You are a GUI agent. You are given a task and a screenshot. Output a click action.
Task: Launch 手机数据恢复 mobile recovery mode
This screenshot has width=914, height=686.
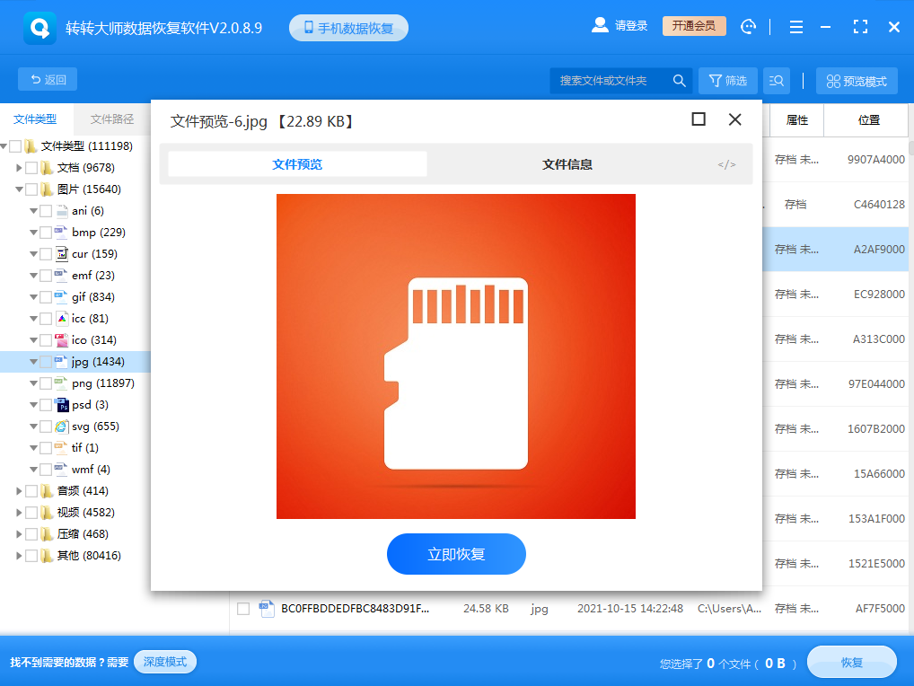(348, 27)
